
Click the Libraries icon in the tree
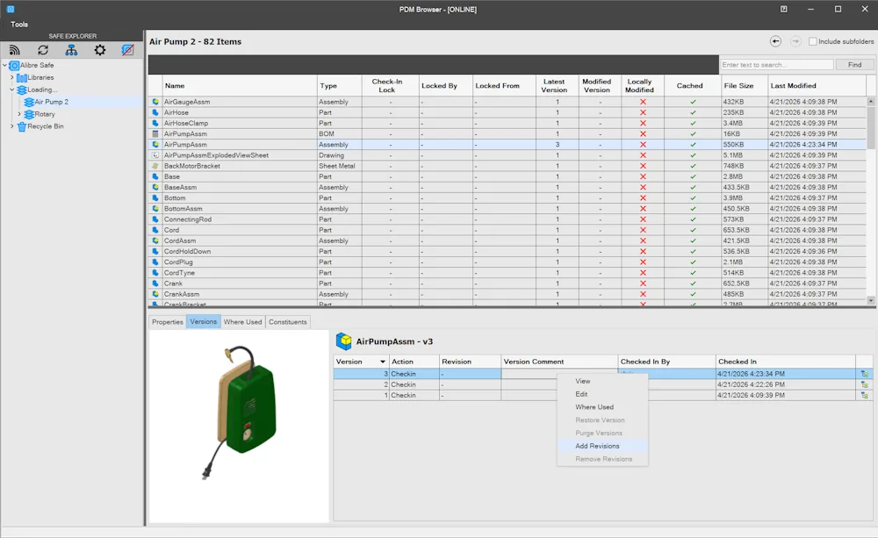tap(22, 78)
